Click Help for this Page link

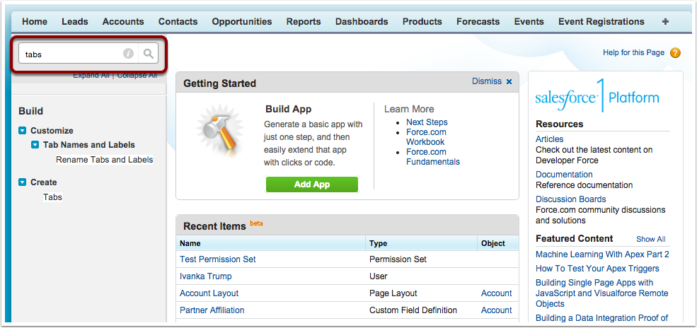point(633,53)
